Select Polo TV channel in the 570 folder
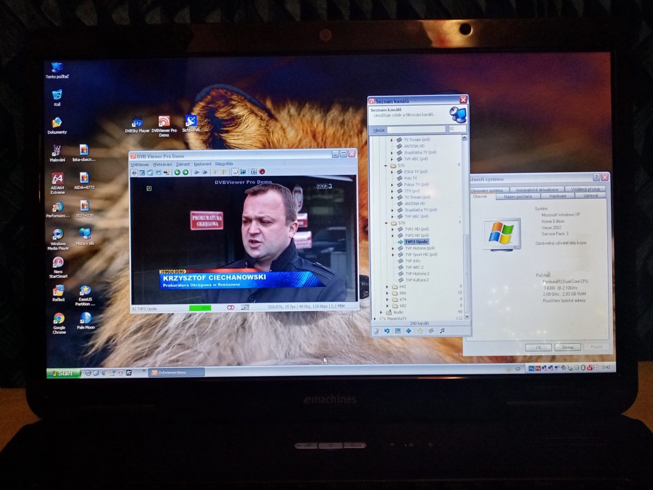The image size is (653, 490). (x=411, y=178)
